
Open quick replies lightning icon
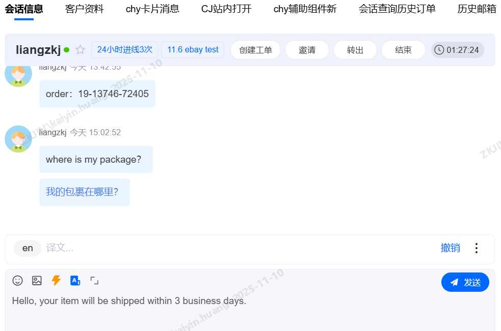(56, 281)
